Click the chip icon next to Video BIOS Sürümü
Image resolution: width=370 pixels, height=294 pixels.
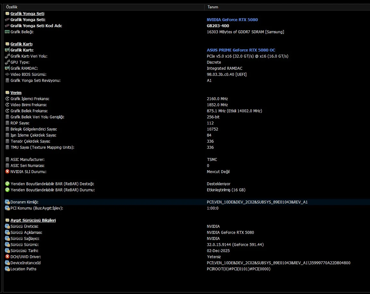click(x=7, y=75)
